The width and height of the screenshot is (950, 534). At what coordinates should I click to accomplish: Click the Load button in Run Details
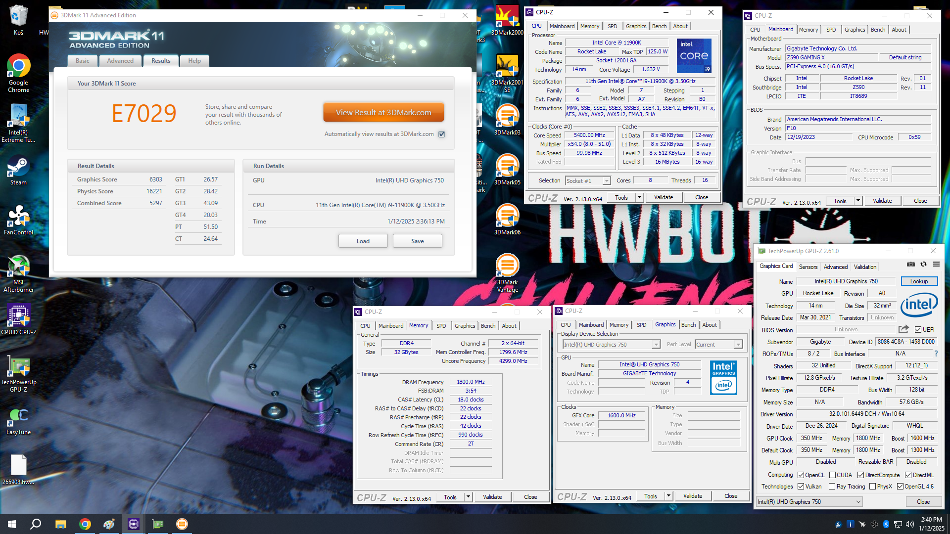(363, 241)
